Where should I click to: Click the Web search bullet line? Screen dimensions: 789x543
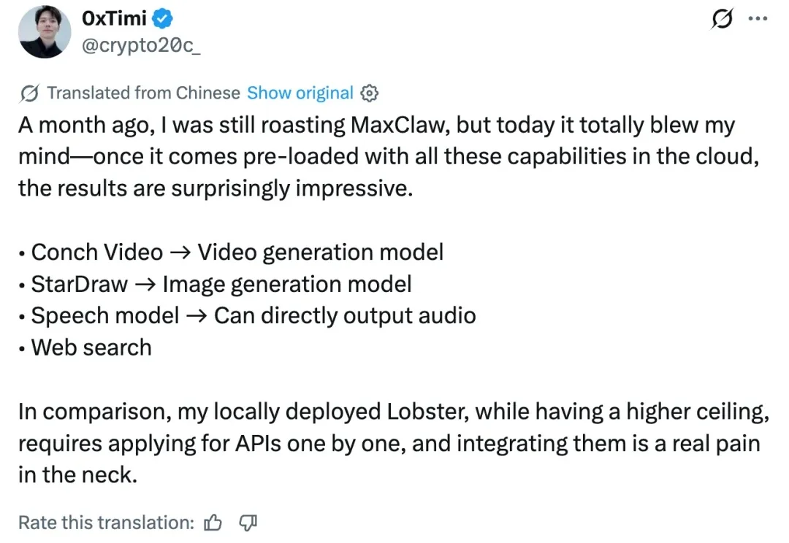[85, 347]
